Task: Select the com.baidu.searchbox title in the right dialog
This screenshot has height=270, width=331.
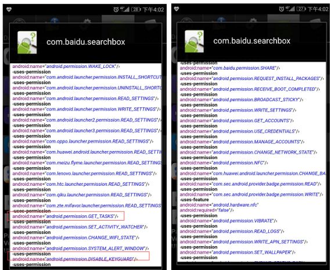Action: coord(251,41)
